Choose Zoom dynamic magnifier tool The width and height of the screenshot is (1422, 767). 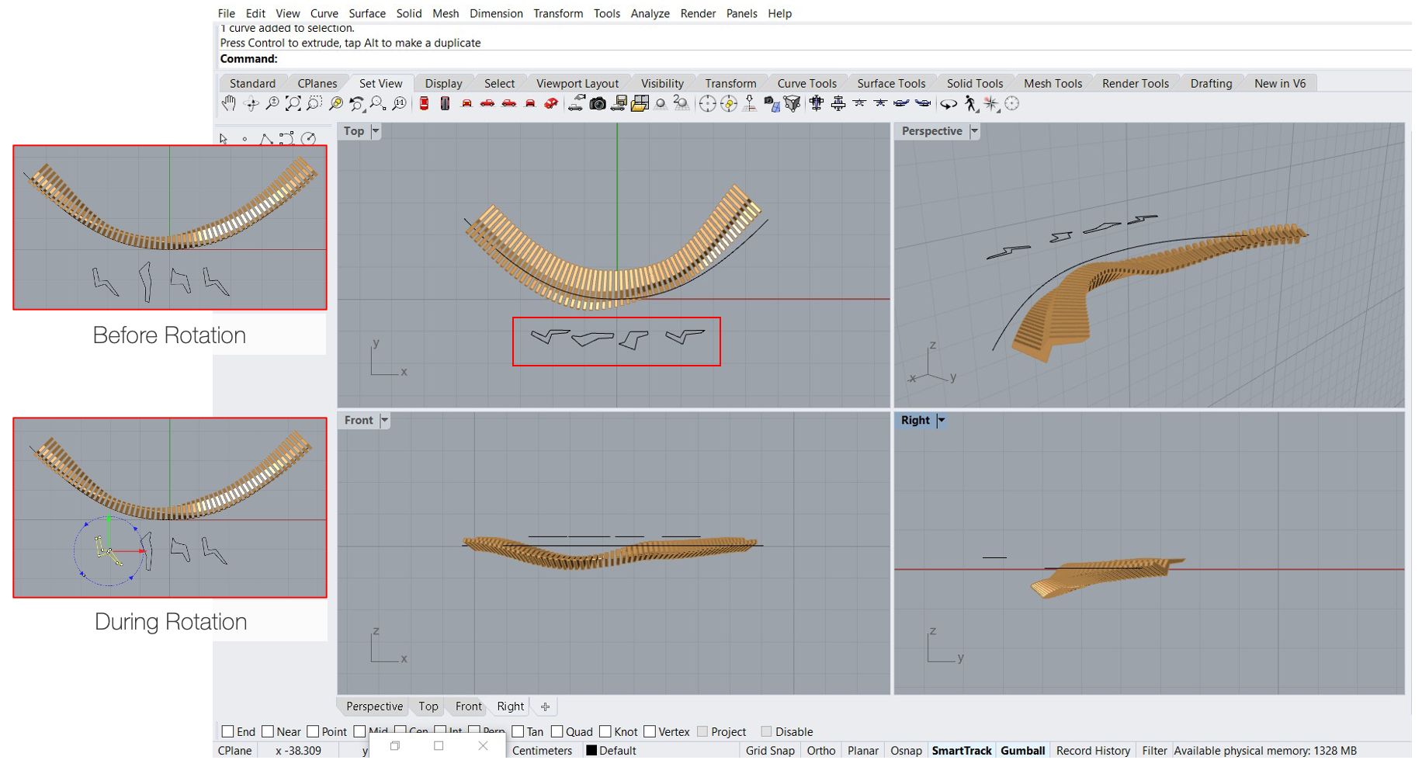click(272, 103)
